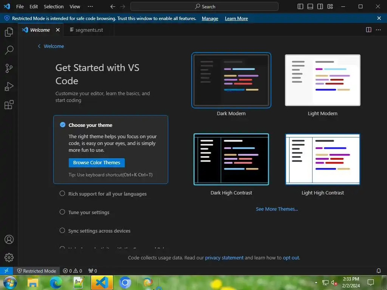387x290 pixels.
Task: Select the Dark High Contrast theme thumbnail
Action: (x=231, y=159)
